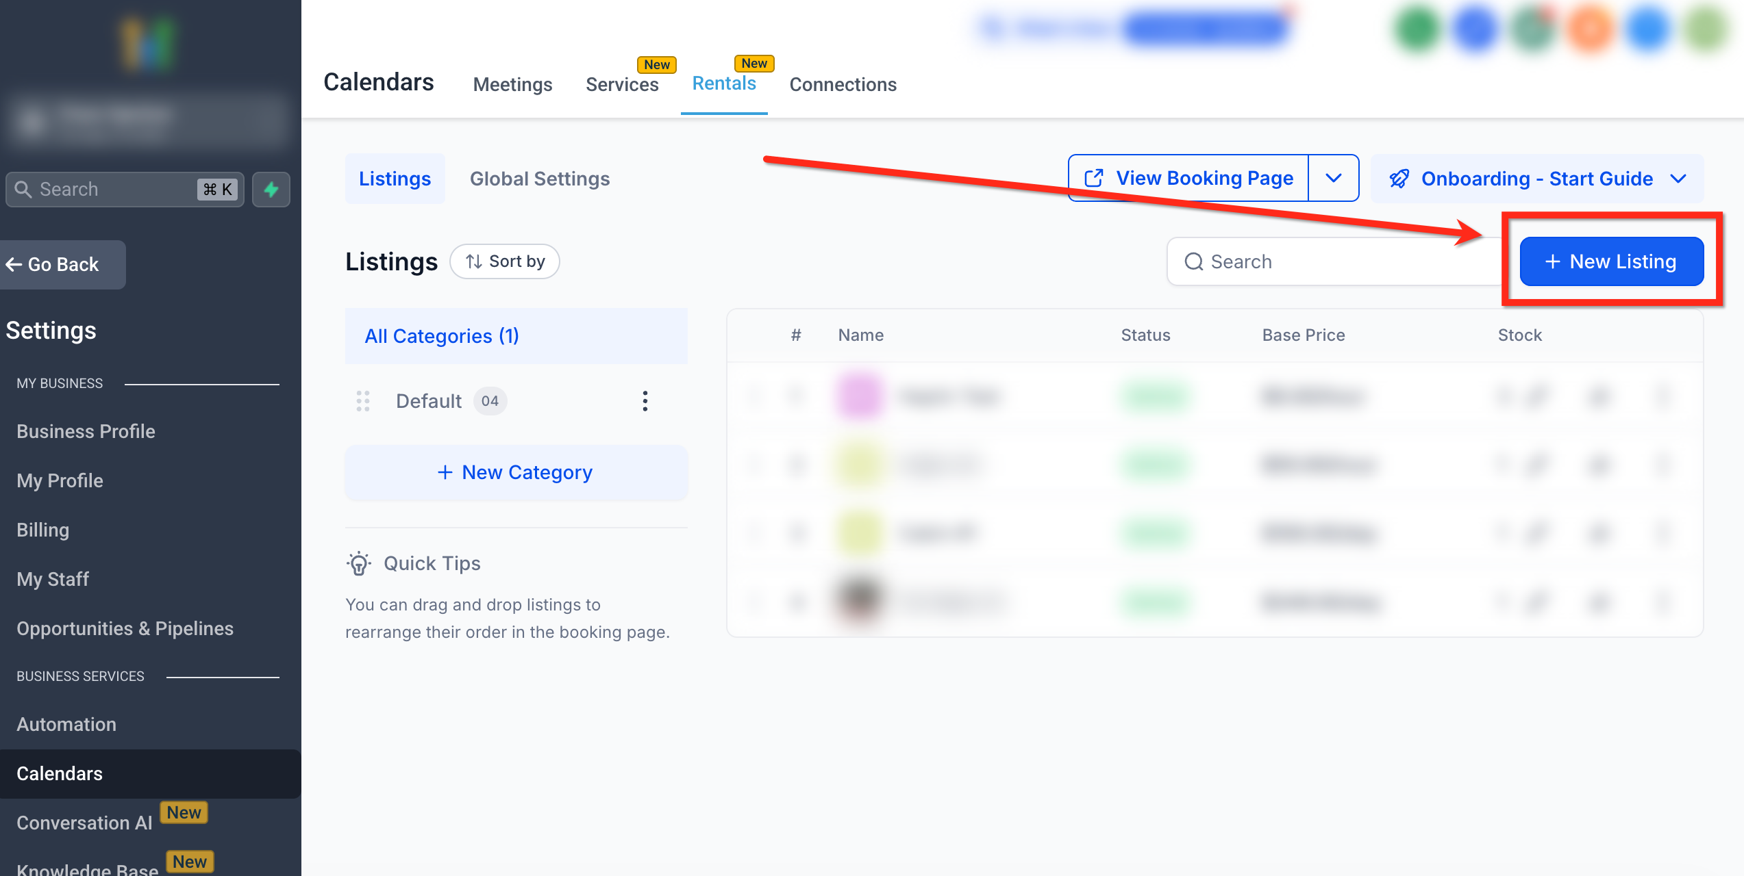
Task: Click the Quick Tips lightbulb icon
Action: 358,564
